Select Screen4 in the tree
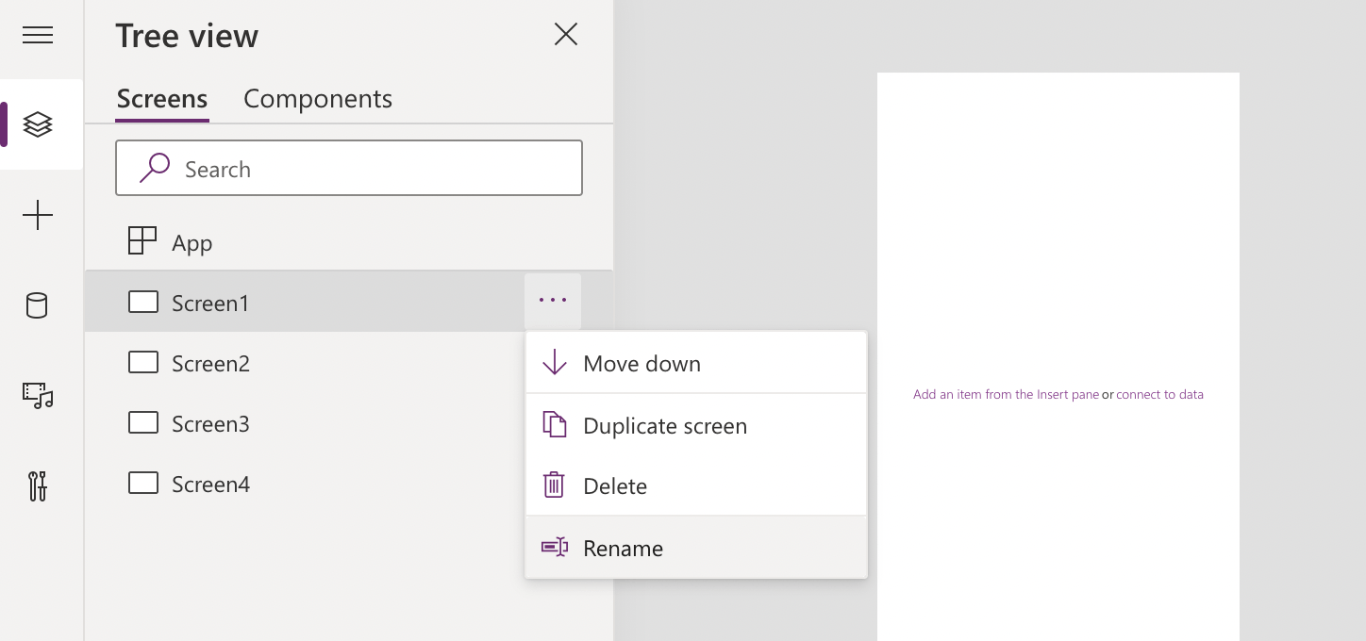1366x641 pixels. 210,485
